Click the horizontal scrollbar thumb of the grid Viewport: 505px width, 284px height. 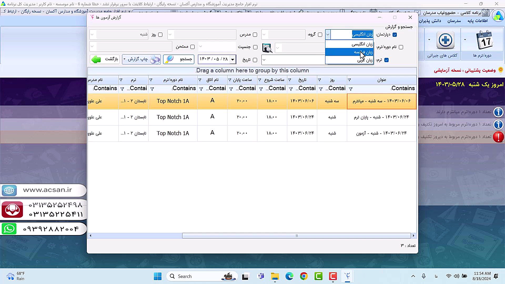click(x=296, y=236)
